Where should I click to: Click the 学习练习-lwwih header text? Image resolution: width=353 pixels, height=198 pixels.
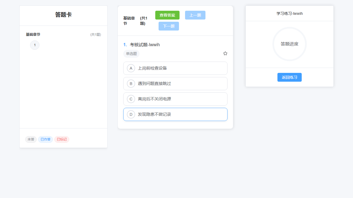point(290,13)
